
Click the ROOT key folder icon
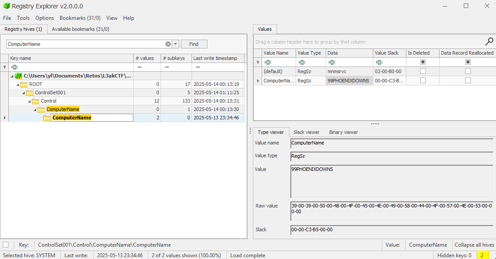coord(24,84)
